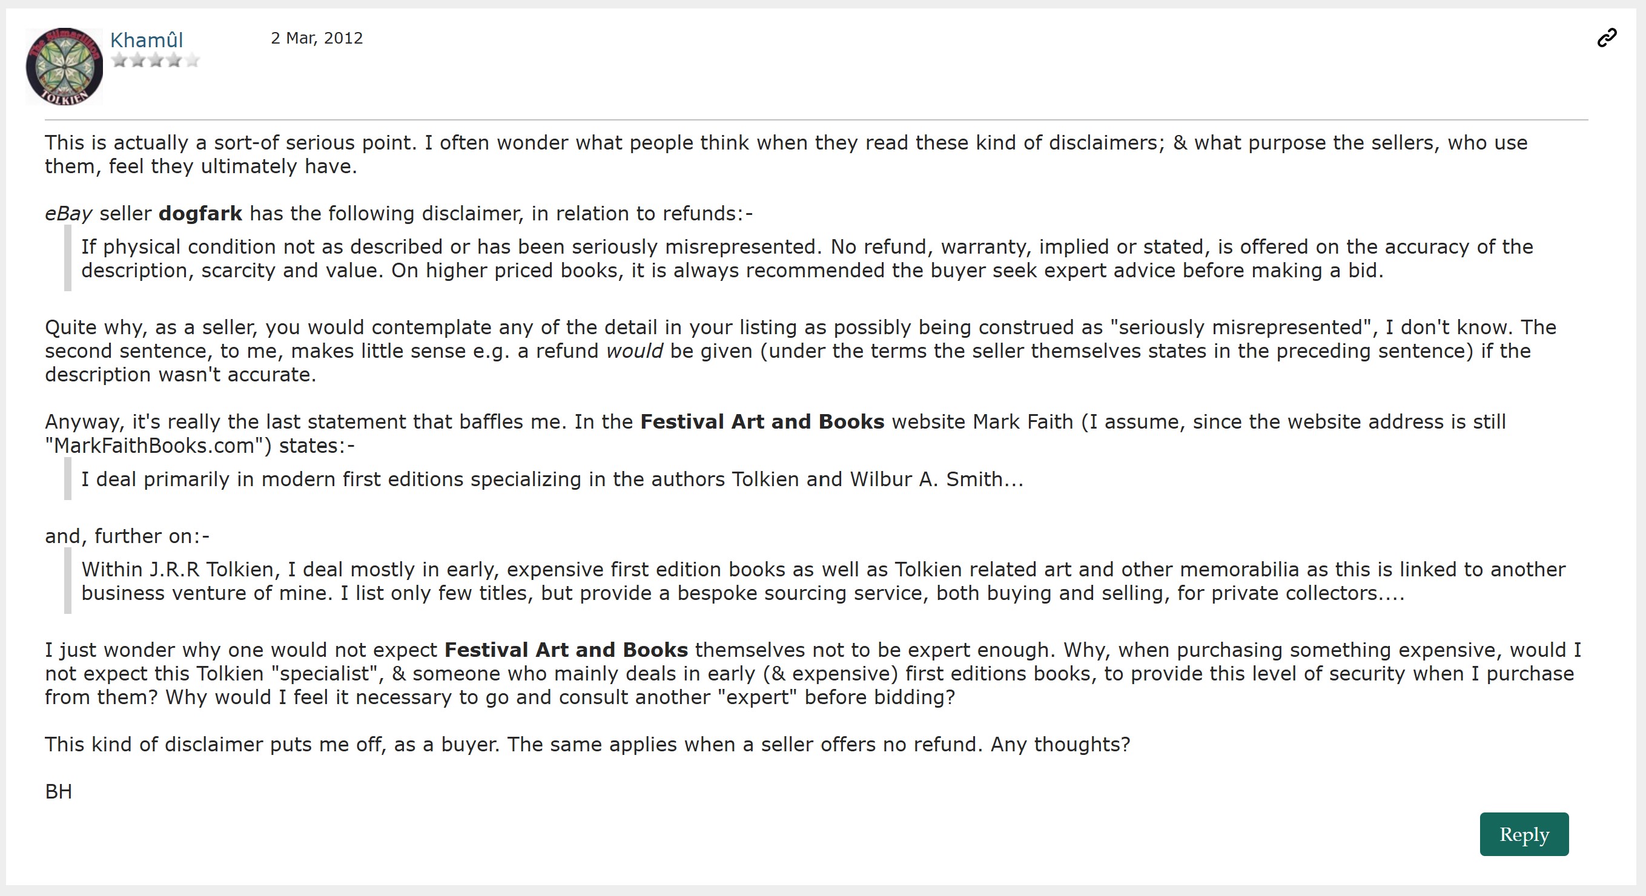Copy the post permalink via chain icon
The image size is (1646, 896).
pos(1607,38)
